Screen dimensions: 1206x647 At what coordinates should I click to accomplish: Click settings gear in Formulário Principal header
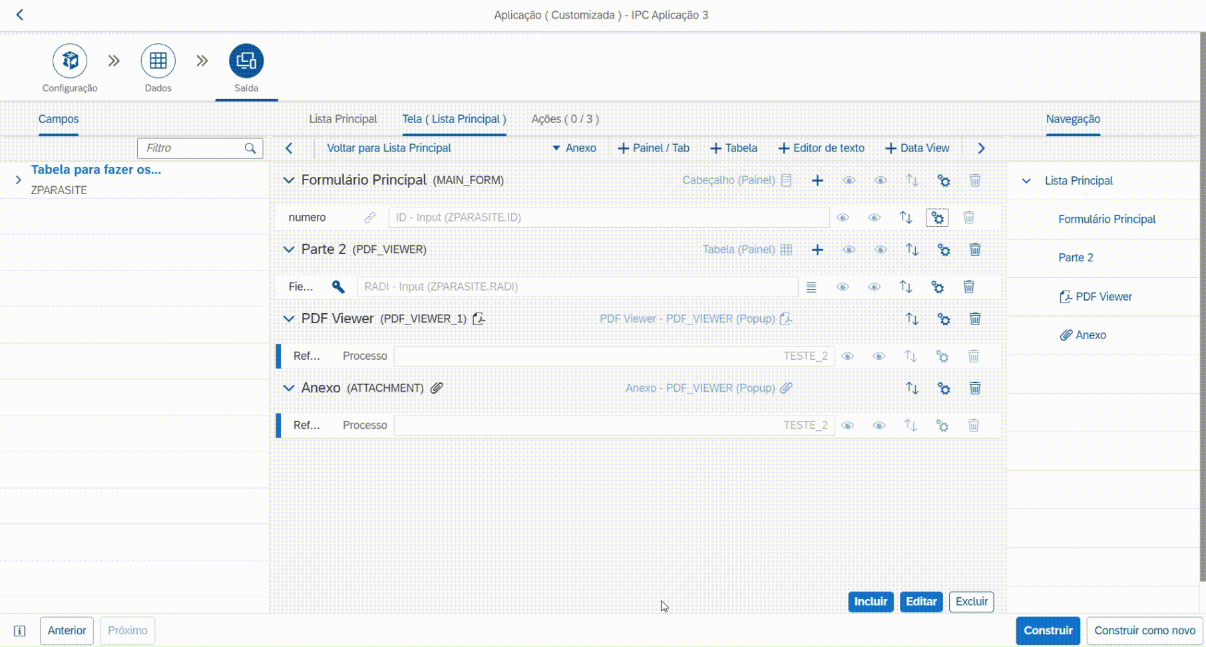pos(943,180)
